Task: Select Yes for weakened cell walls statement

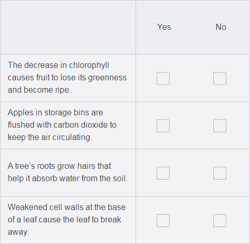Action: [163, 220]
